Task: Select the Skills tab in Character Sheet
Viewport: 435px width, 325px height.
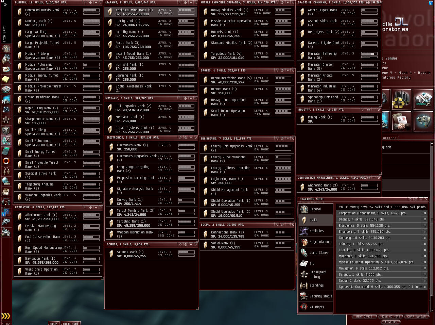Action: click(316, 220)
